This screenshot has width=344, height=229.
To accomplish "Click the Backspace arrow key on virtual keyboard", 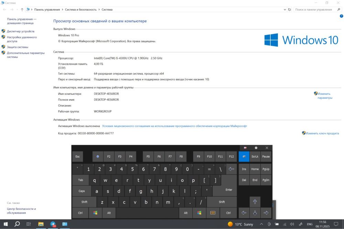I will [231, 169].
